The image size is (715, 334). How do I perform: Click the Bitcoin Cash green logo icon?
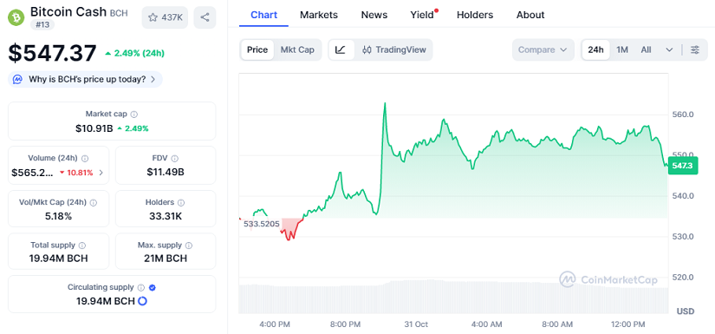(16, 17)
